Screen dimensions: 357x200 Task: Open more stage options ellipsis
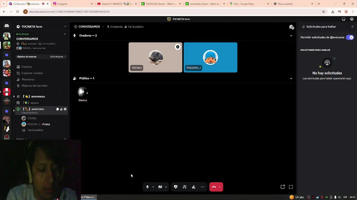click(x=202, y=187)
